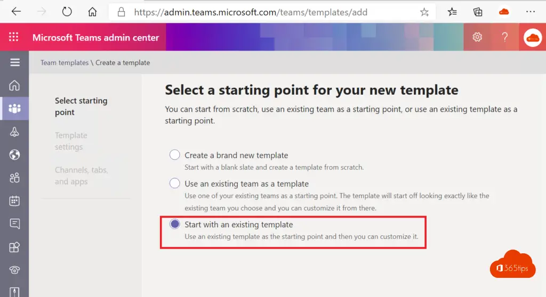
Task: Open the Meetings calendar icon in sidebar
Action: pyautogui.click(x=14, y=201)
